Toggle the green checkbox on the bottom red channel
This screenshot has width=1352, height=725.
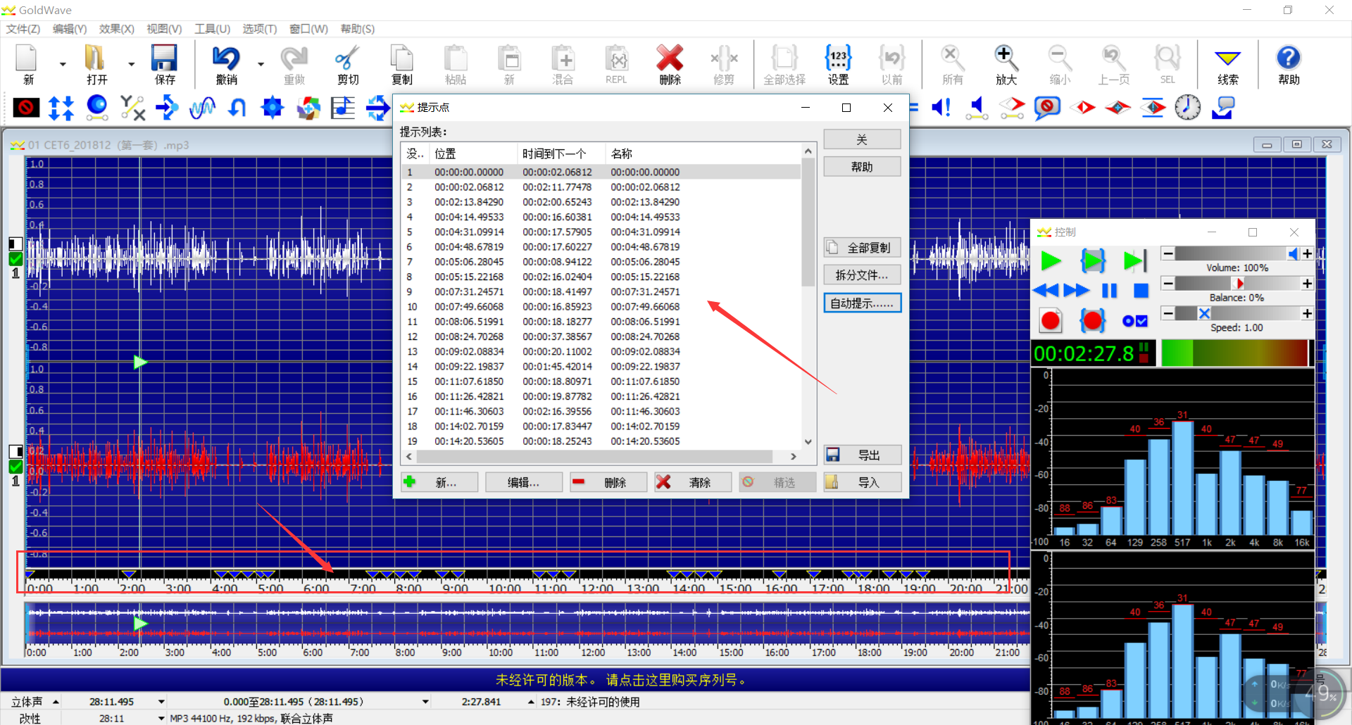click(x=15, y=467)
